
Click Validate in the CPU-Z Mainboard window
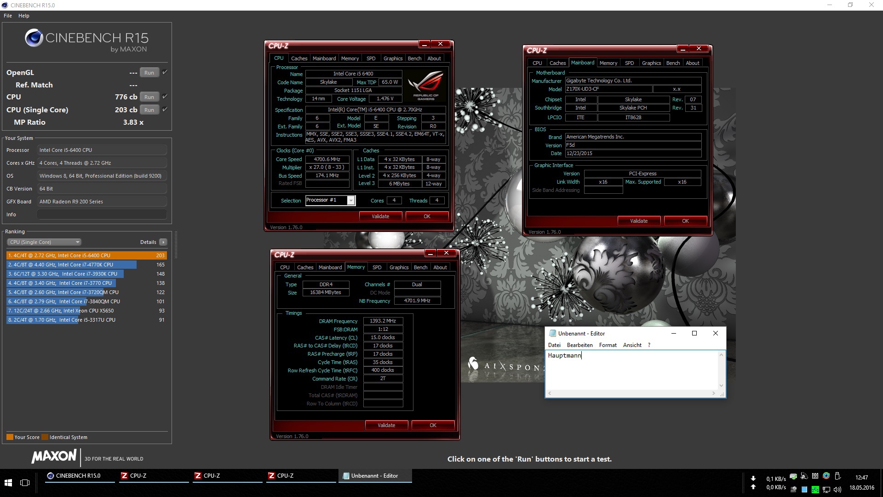tap(638, 221)
